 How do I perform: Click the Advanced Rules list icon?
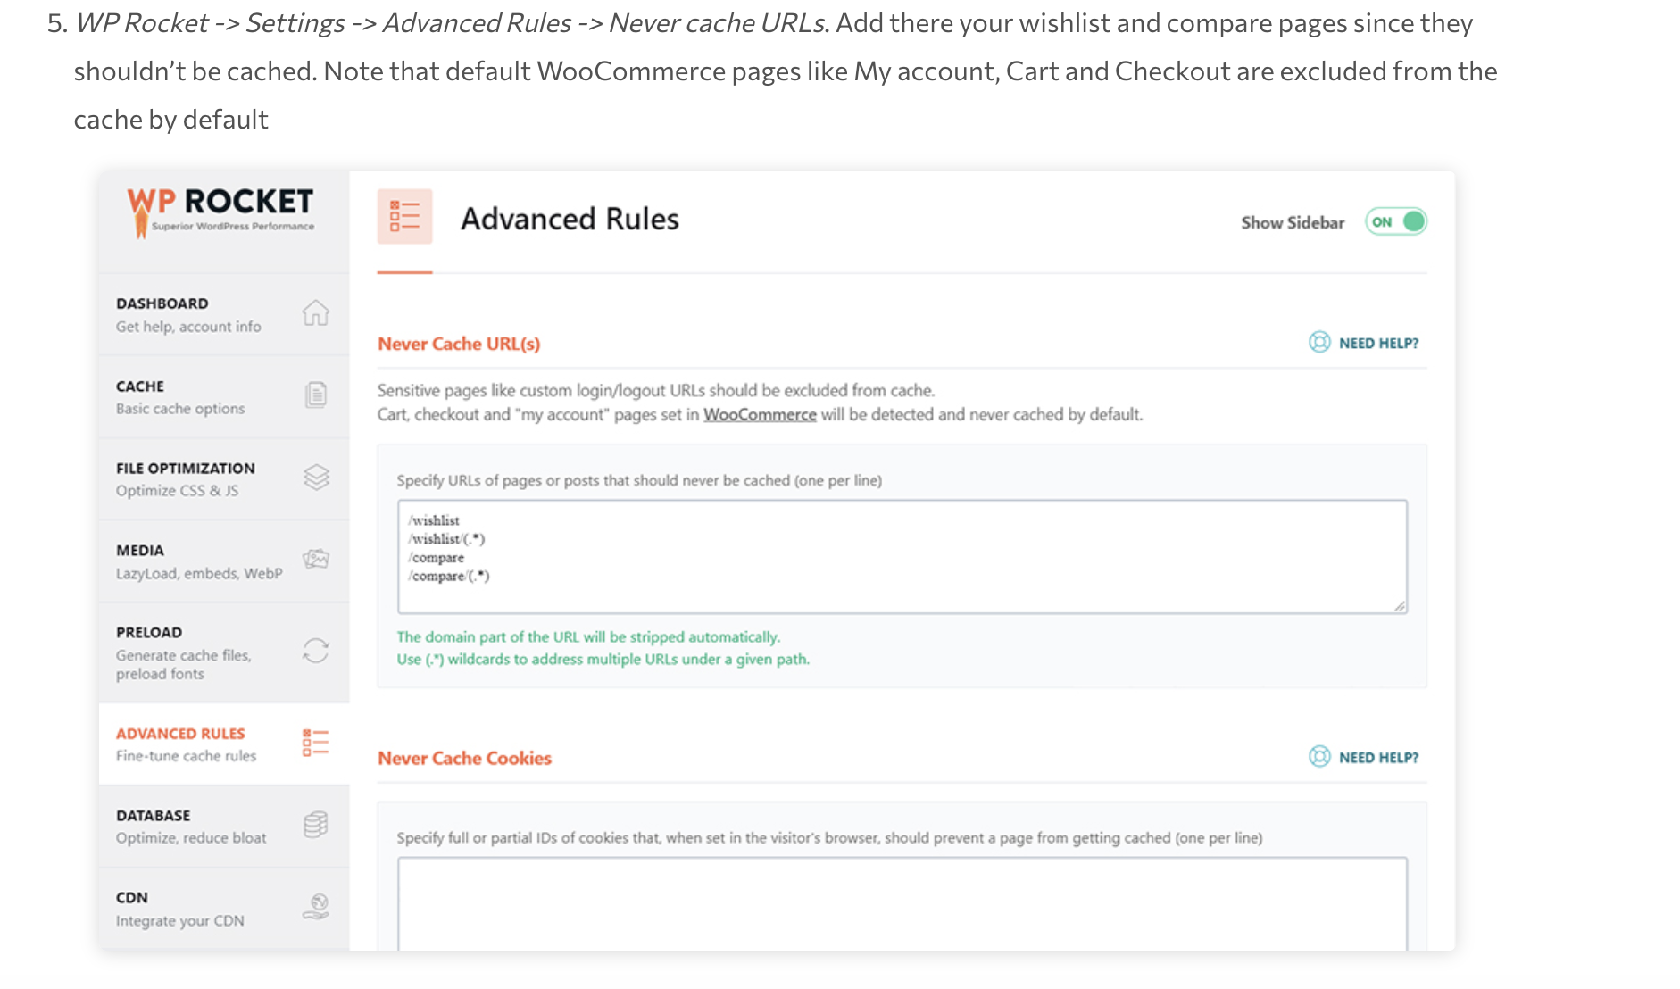click(316, 743)
